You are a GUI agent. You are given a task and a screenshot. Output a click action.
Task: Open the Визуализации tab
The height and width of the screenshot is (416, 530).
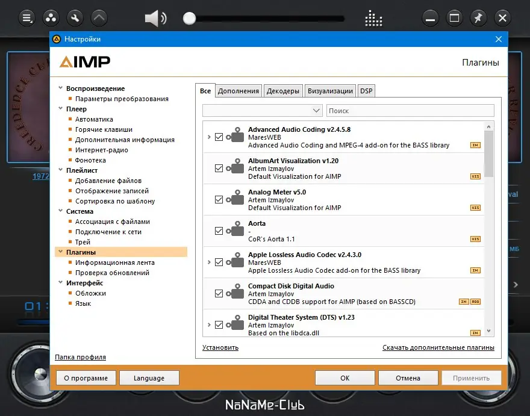(x=330, y=91)
